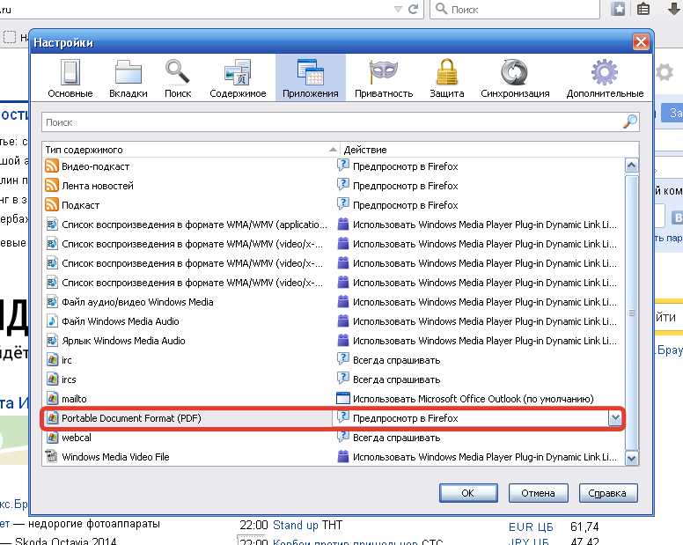683x545 pixels.
Task: Click the bookmark star icon in browser
Action: click(x=618, y=9)
